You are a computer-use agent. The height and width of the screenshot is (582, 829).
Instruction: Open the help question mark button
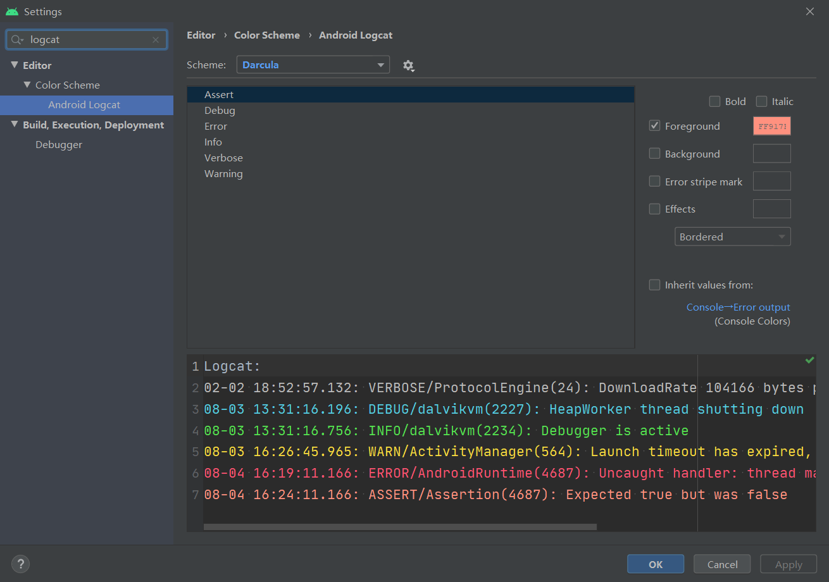pos(20,564)
